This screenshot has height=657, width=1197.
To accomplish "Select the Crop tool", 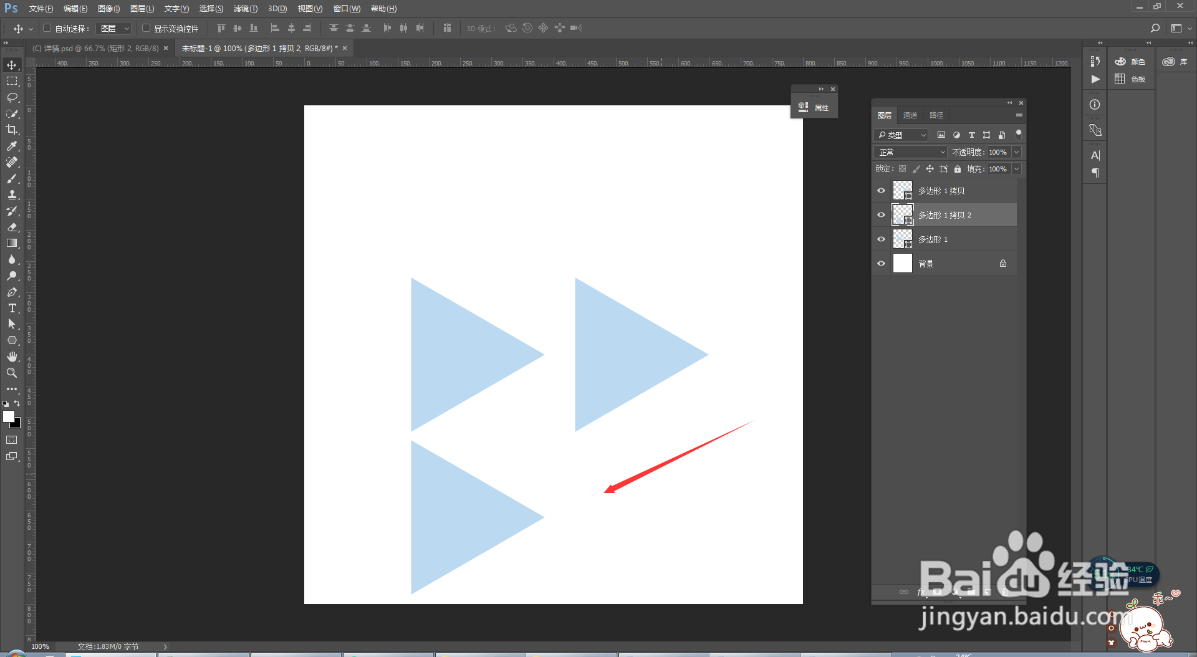I will (12, 130).
